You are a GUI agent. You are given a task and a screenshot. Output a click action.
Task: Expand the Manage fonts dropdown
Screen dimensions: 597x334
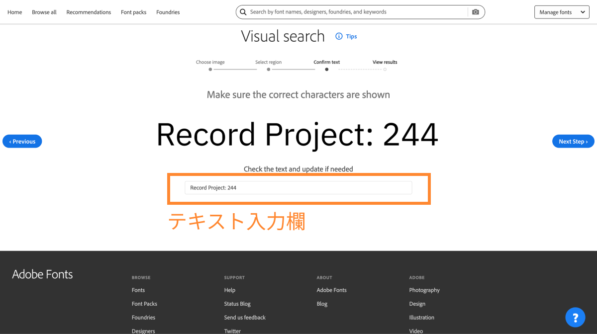coord(562,12)
